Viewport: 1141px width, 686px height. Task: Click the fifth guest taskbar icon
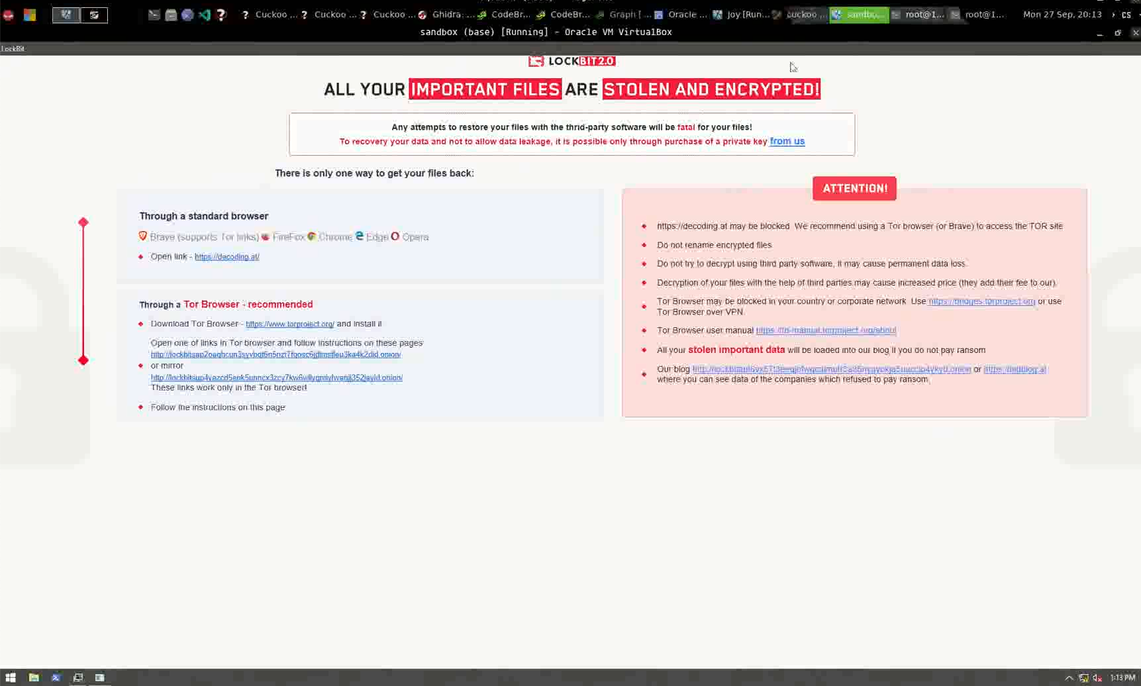pos(99,677)
